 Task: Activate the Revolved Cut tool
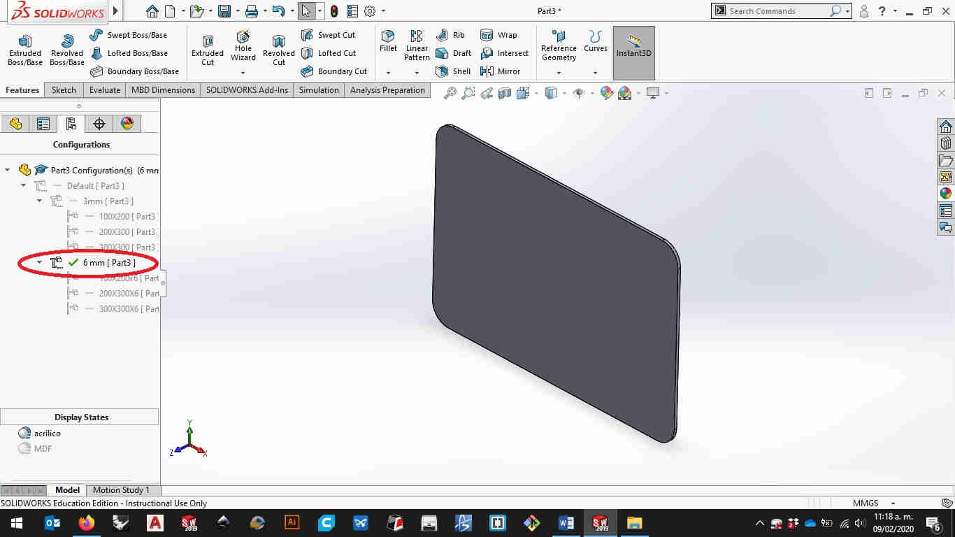coord(279,50)
